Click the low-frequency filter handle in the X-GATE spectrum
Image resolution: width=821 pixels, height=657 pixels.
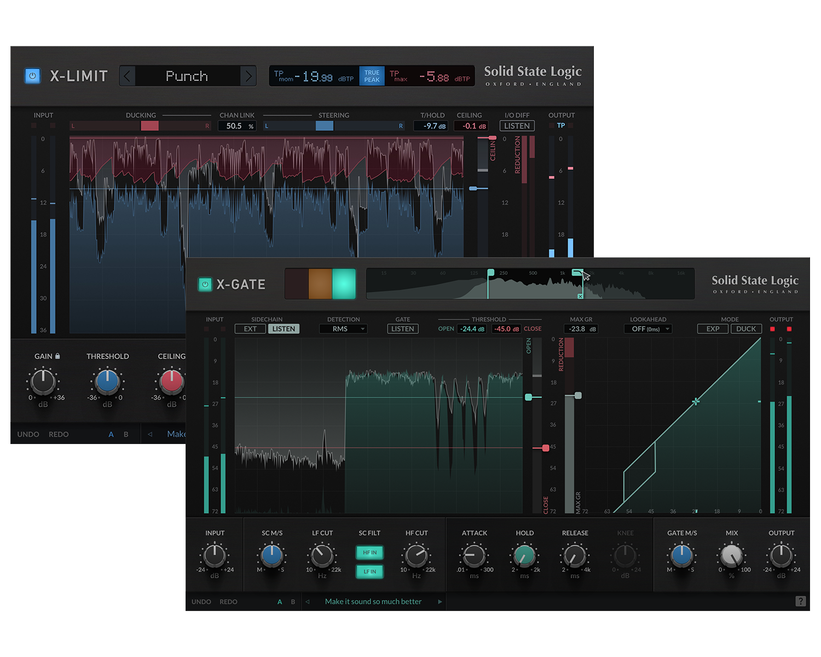(491, 272)
